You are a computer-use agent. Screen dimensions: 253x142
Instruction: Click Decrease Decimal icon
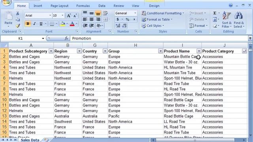click(125, 26)
